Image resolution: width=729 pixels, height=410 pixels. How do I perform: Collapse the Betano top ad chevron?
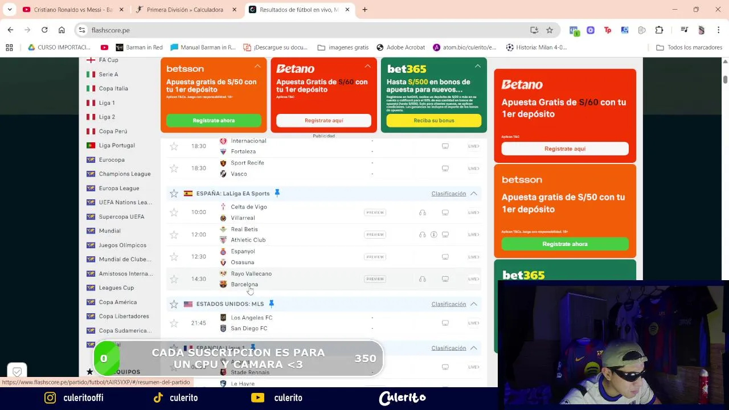tap(367, 67)
